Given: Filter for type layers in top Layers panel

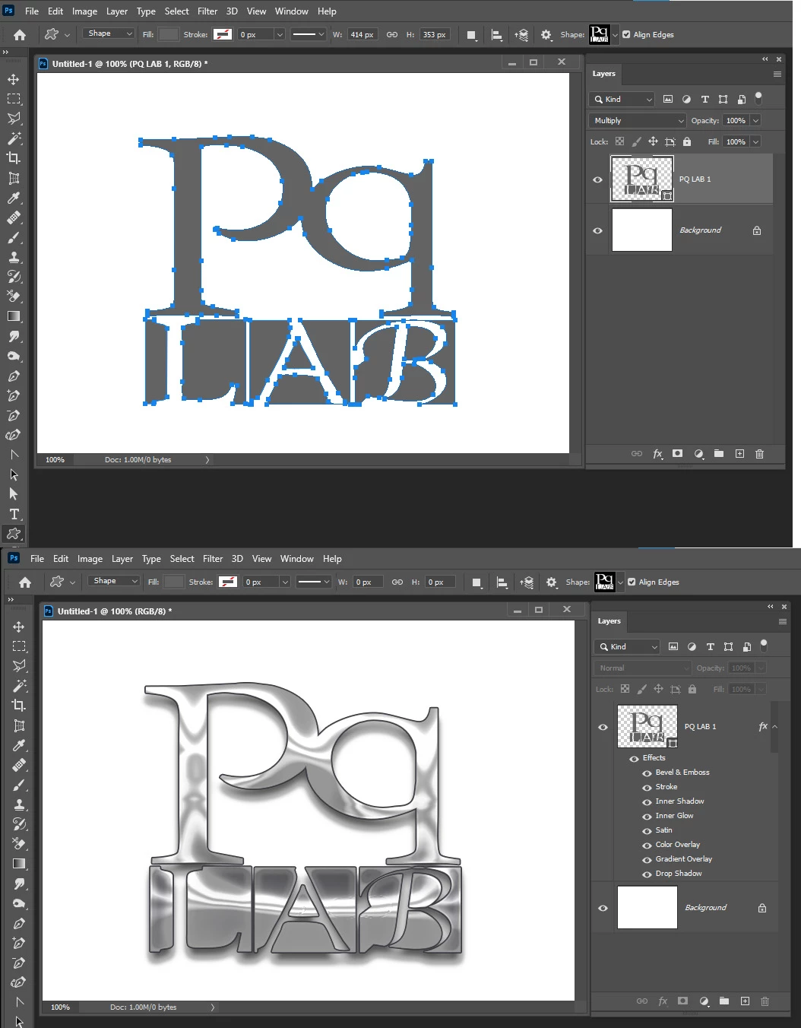Looking at the screenshot, I should point(704,100).
